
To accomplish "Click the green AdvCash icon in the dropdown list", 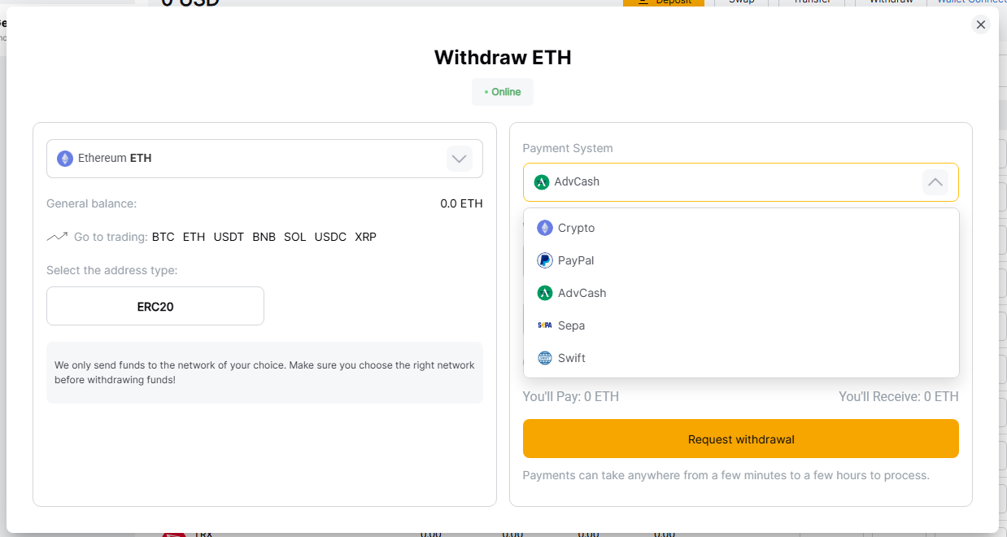I will [545, 293].
